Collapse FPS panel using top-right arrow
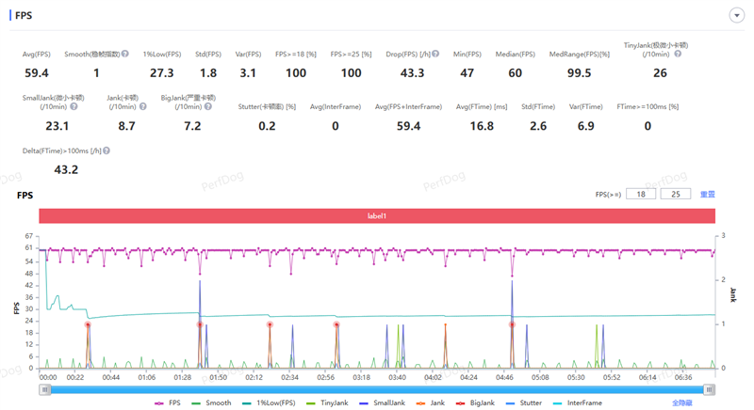Screen dimensions: 754x410 click(734, 16)
